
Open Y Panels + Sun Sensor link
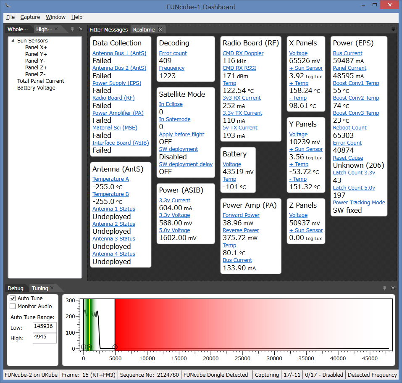(306, 149)
